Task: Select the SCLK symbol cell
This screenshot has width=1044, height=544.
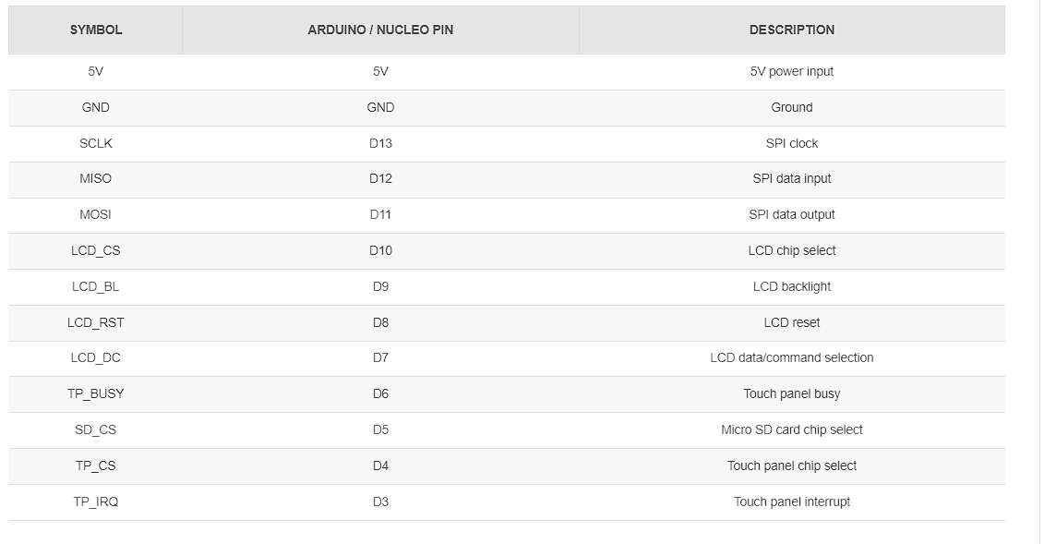Action: 96,143
